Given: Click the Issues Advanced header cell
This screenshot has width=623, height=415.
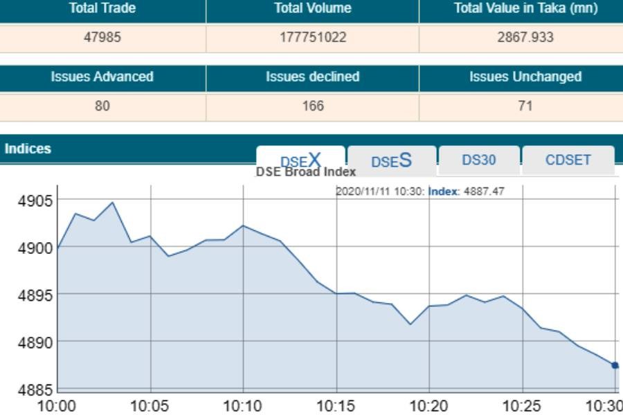Looking at the screenshot, I should (x=102, y=77).
